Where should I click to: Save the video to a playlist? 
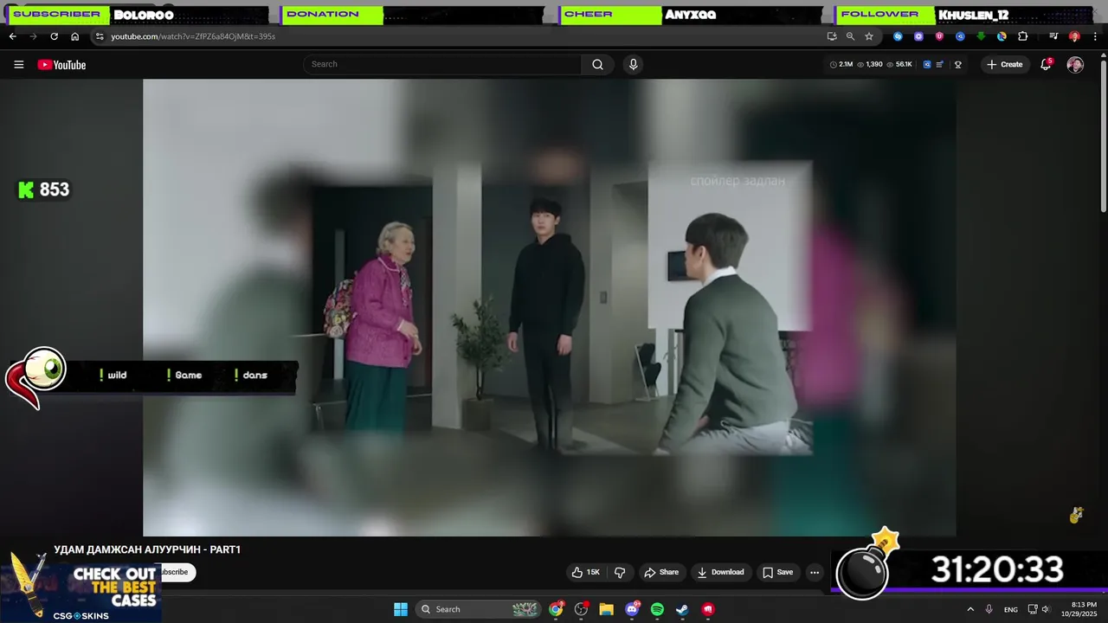tap(777, 572)
